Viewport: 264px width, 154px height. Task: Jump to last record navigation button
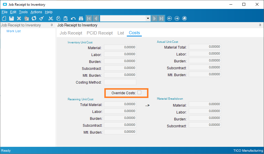(161, 18)
